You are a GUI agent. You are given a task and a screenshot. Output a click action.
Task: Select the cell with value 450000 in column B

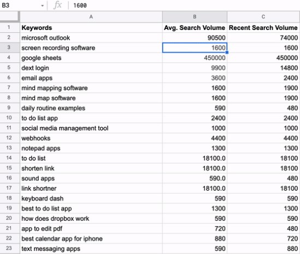coord(195,58)
